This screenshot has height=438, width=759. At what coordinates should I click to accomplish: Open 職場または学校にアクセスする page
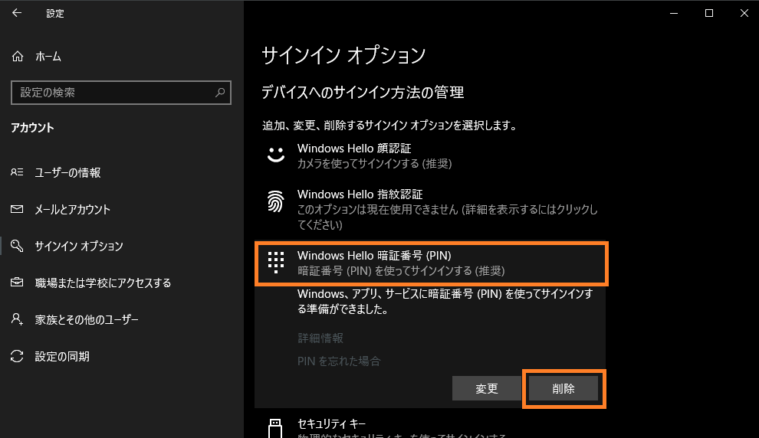tap(103, 283)
